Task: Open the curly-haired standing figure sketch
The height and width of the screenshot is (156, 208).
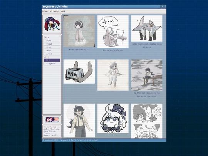Action: click(x=113, y=75)
